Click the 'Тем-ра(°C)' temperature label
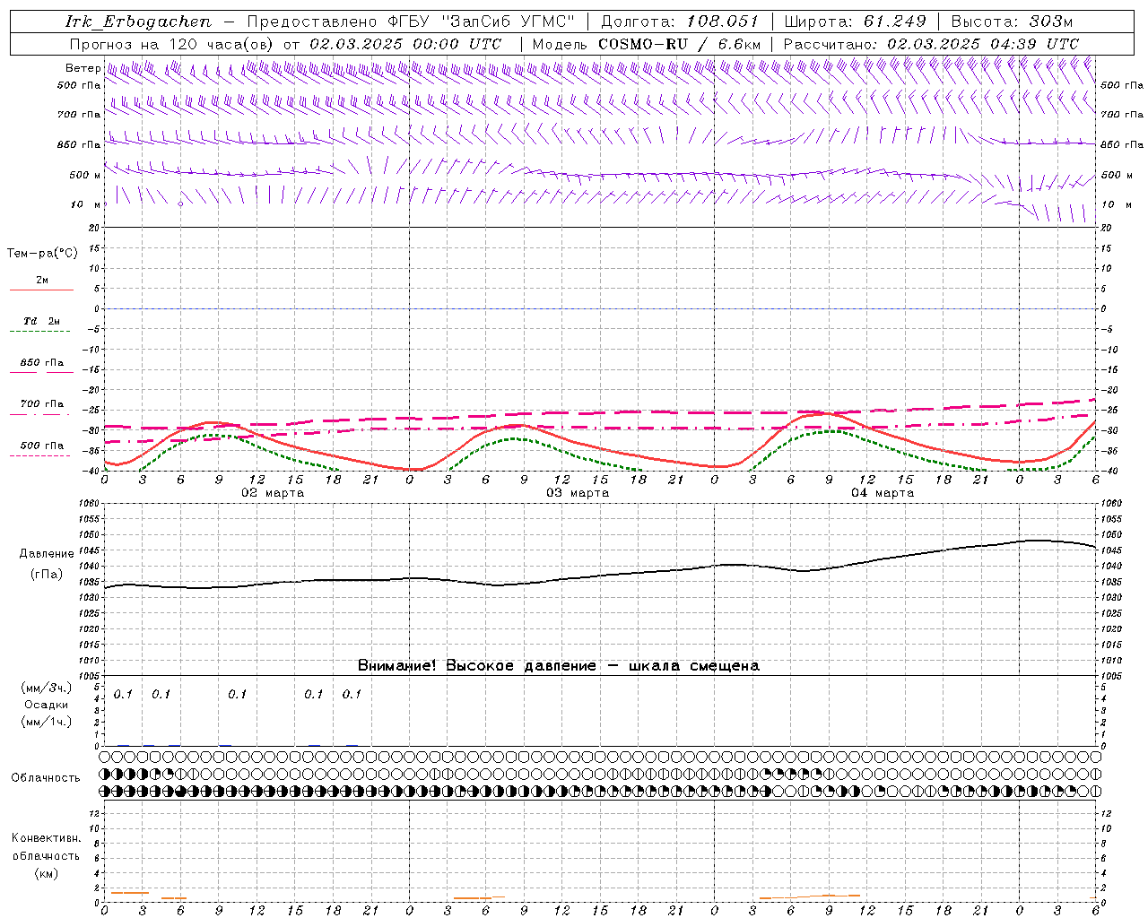 42,254
